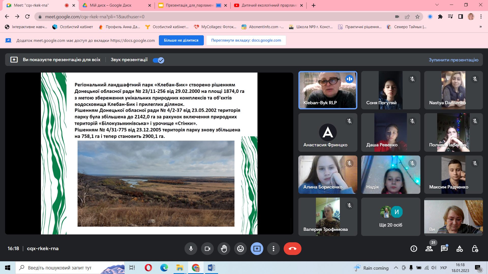Open MyCollages bookmark
488x274 pixels.
tap(215, 27)
